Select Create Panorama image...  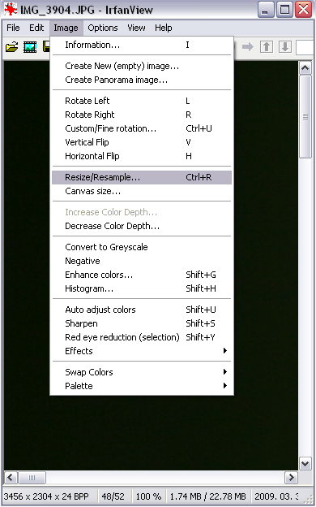tap(142, 80)
